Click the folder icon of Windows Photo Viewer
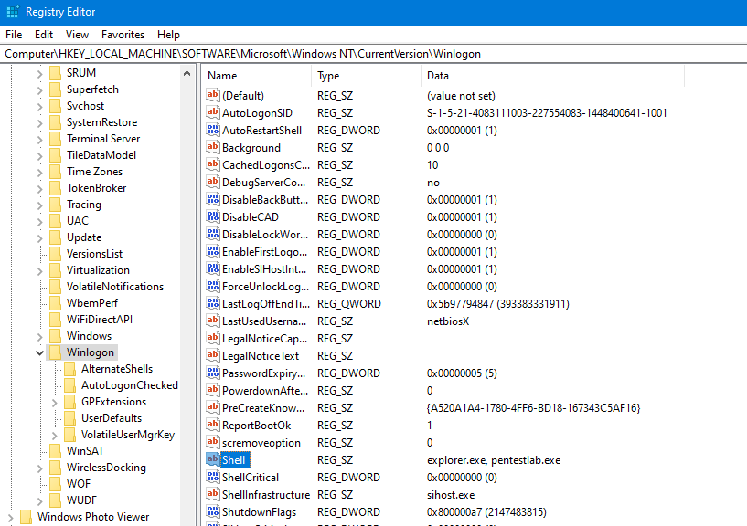This screenshot has width=747, height=526. (x=27, y=517)
